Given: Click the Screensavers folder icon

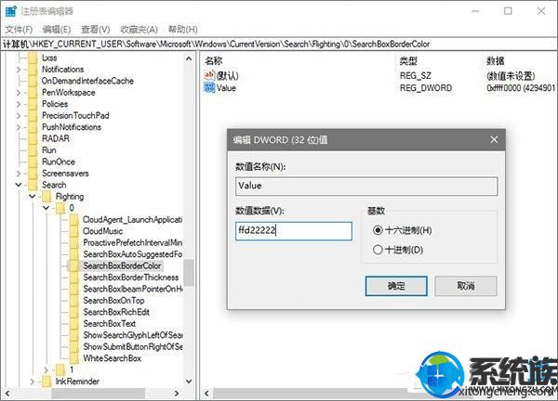Looking at the screenshot, I should 33,174.
